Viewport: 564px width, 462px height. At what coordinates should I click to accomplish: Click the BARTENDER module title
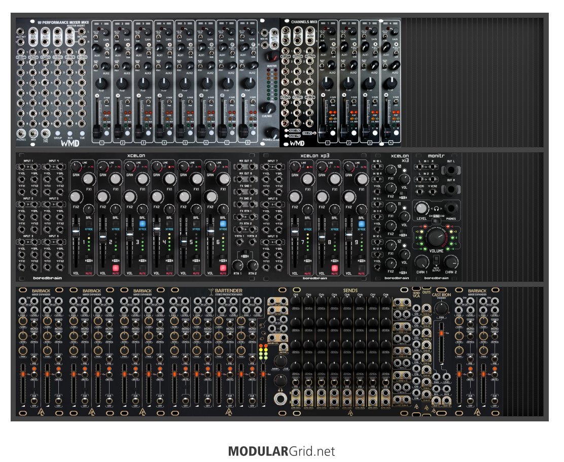coord(228,290)
